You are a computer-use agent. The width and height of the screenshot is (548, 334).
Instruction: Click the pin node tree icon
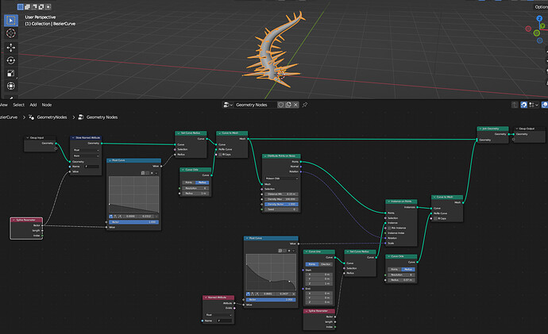click(x=305, y=105)
